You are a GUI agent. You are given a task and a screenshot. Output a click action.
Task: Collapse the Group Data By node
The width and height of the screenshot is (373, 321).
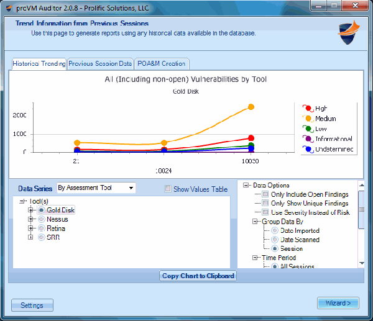coord(255,222)
